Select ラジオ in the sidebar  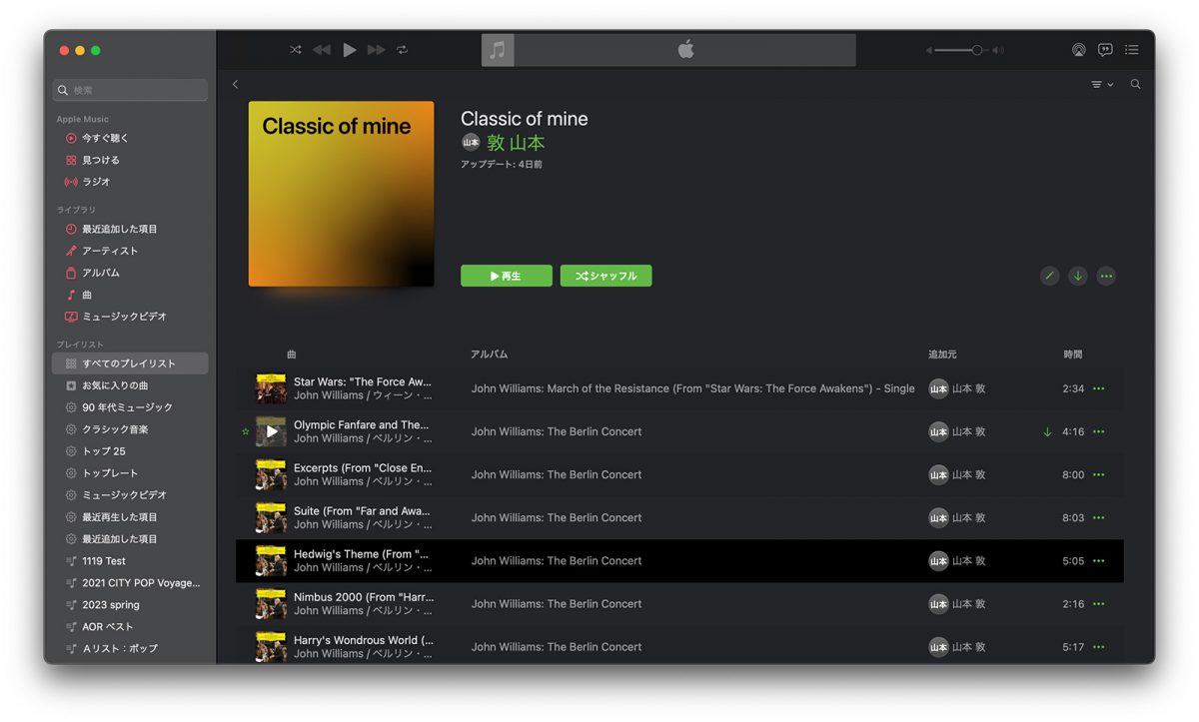tap(96, 182)
